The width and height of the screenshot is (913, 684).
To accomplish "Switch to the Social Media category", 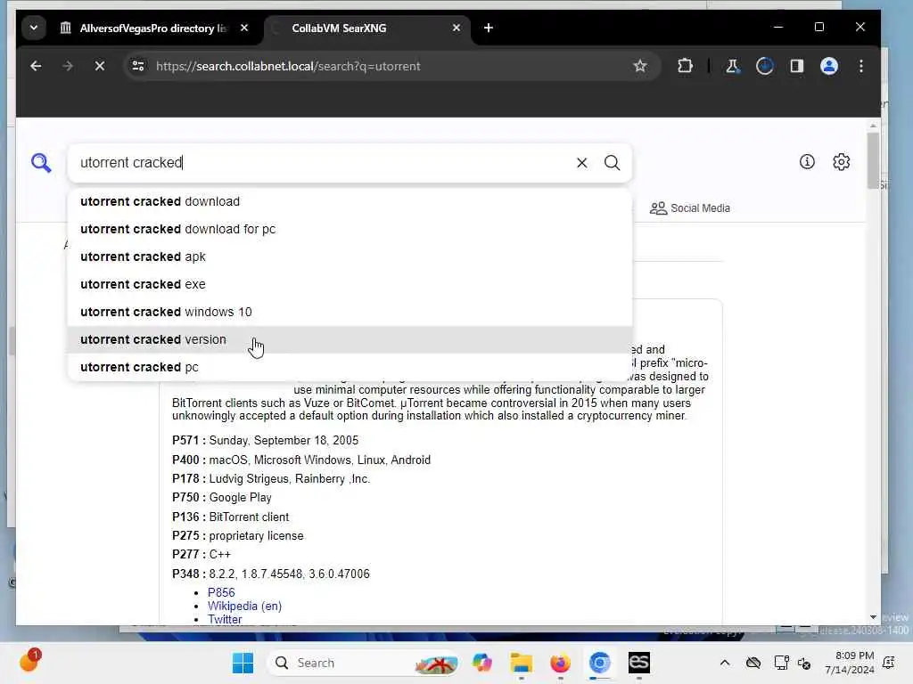I will (690, 208).
